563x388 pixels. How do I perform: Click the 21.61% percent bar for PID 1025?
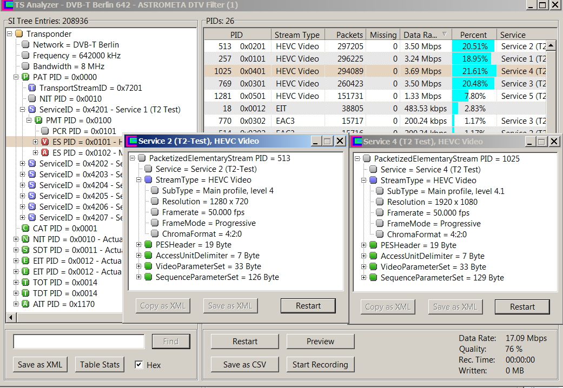coord(474,71)
